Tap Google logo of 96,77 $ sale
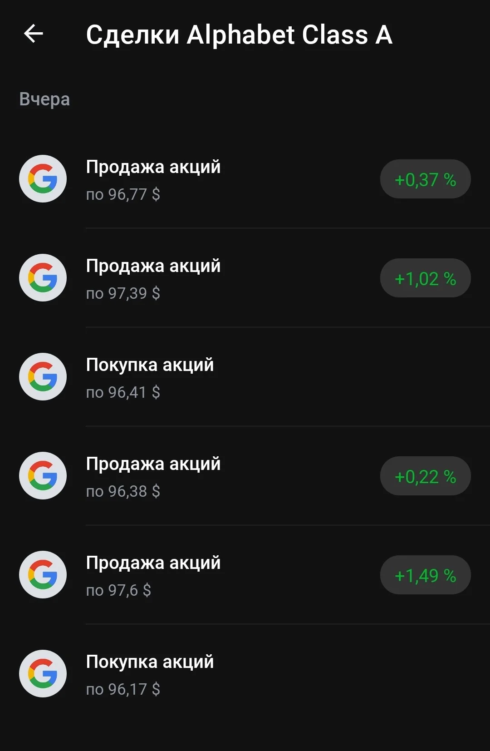The width and height of the screenshot is (490, 751). 43,179
